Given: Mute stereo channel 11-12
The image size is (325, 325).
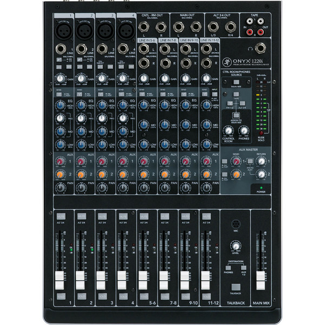Looking at the screenshot, I should (206, 216).
